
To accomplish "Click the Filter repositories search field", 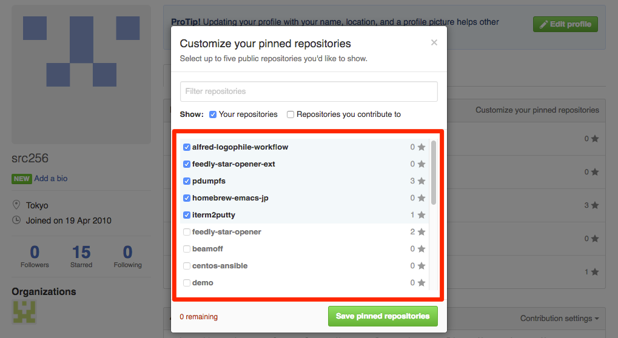I will tap(309, 91).
